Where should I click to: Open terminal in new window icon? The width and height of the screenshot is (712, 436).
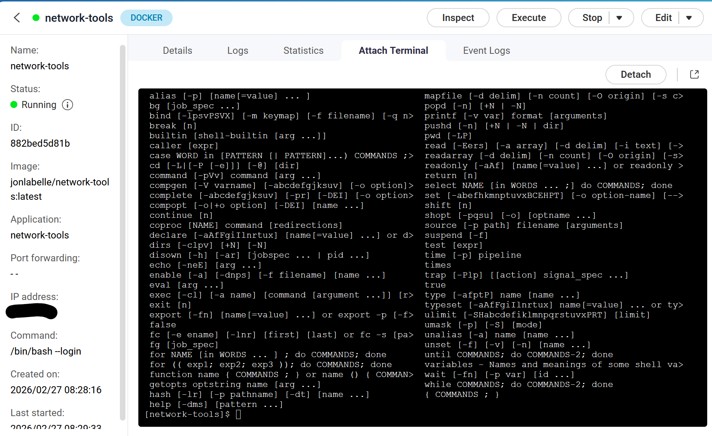[x=694, y=74]
